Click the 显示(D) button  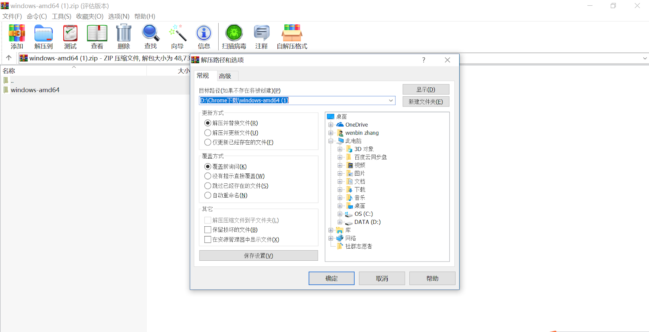[x=426, y=89]
